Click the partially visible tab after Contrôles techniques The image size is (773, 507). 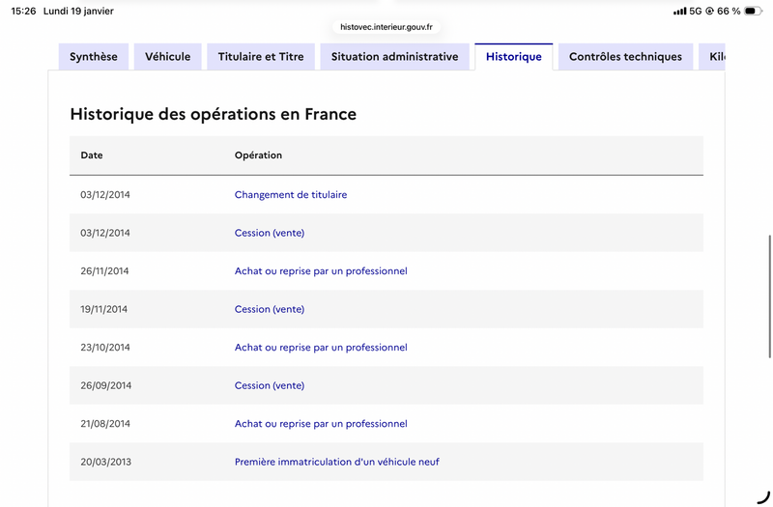pos(714,57)
